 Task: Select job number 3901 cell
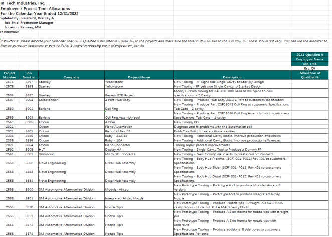click(x=29, y=196)
